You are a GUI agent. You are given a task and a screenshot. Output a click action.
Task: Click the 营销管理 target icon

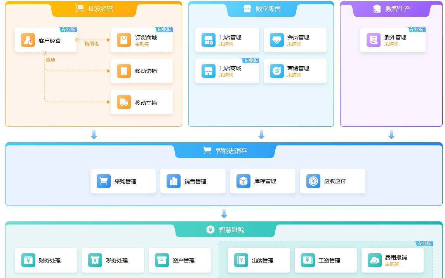(277, 71)
